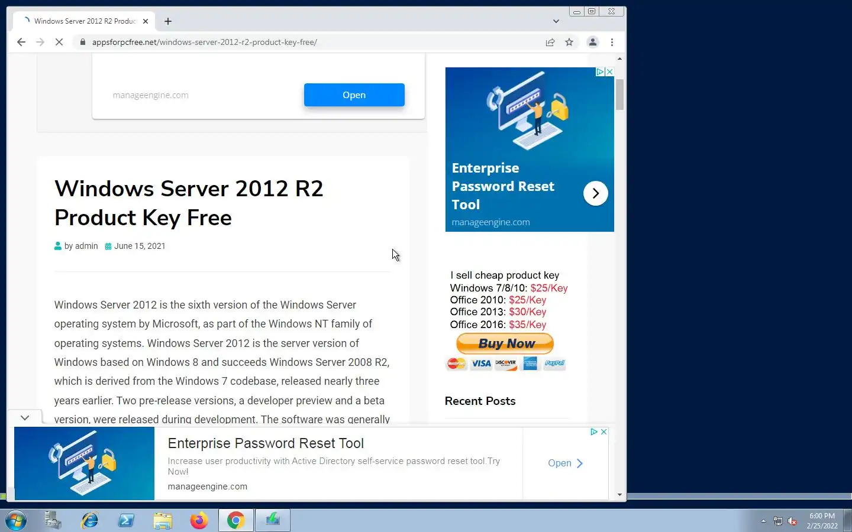Click the Buy Now PayPal button
The width and height of the screenshot is (852, 532).
505,343
